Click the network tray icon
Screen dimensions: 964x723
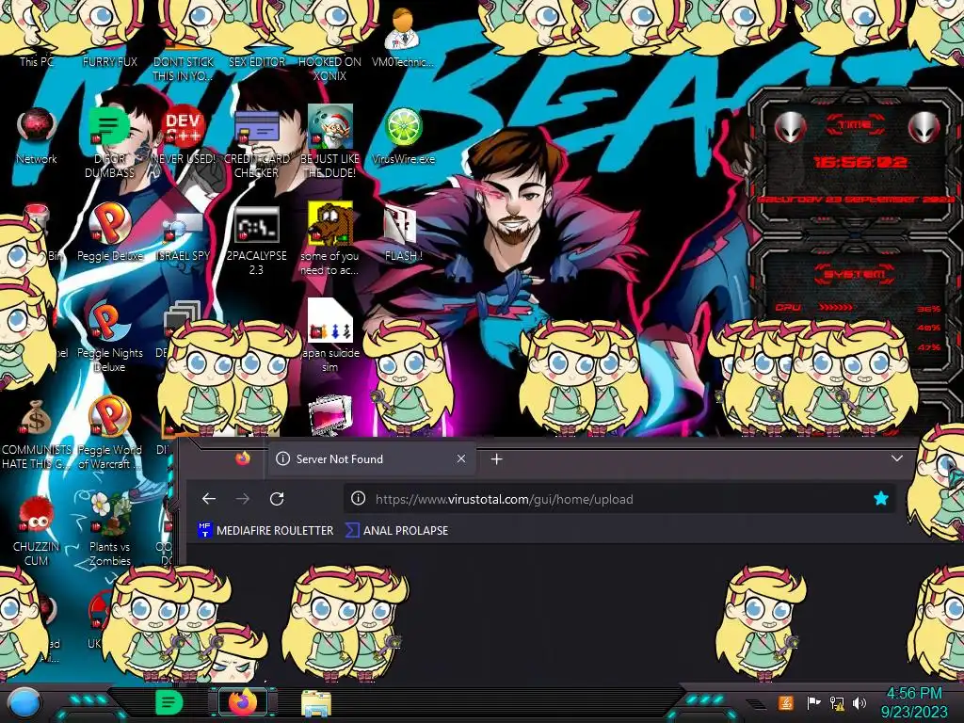click(x=837, y=702)
